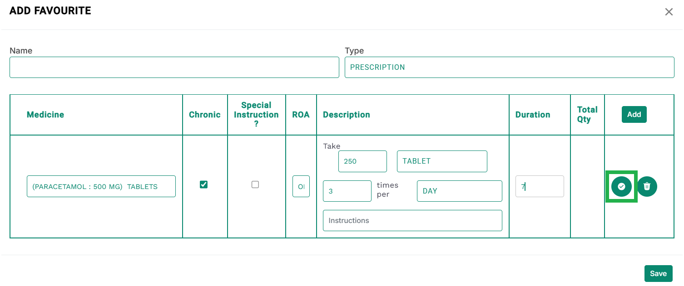This screenshot has height=286, width=684.
Task: Click the Name field label
Action: (x=21, y=51)
